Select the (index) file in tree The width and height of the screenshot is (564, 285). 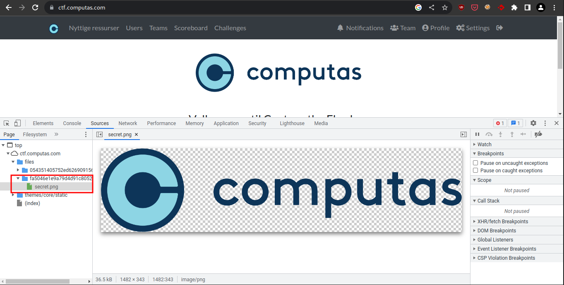pyautogui.click(x=32, y=203)
